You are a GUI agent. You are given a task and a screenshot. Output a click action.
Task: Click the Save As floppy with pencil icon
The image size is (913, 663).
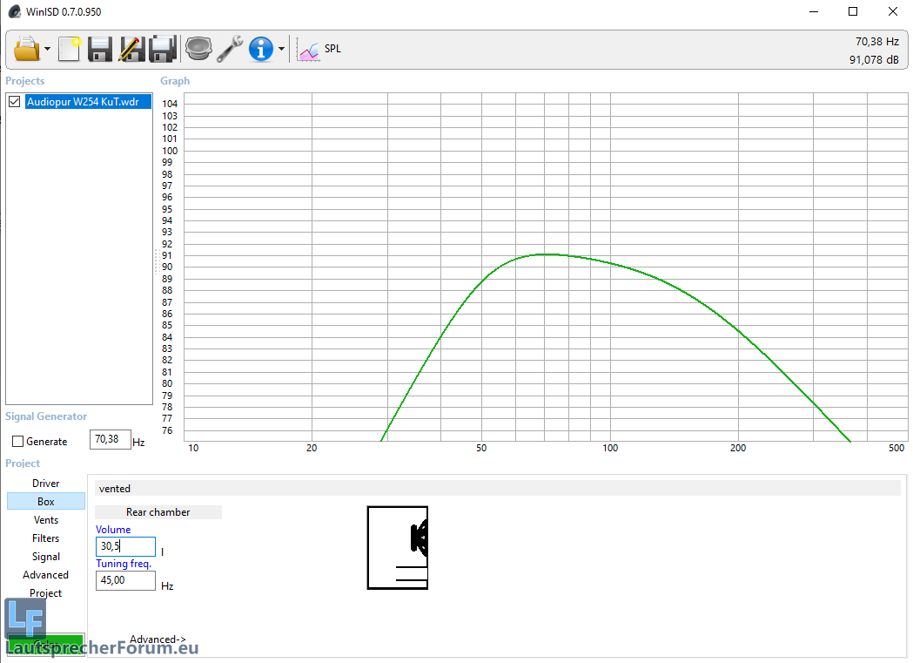[x=131, y=49]
